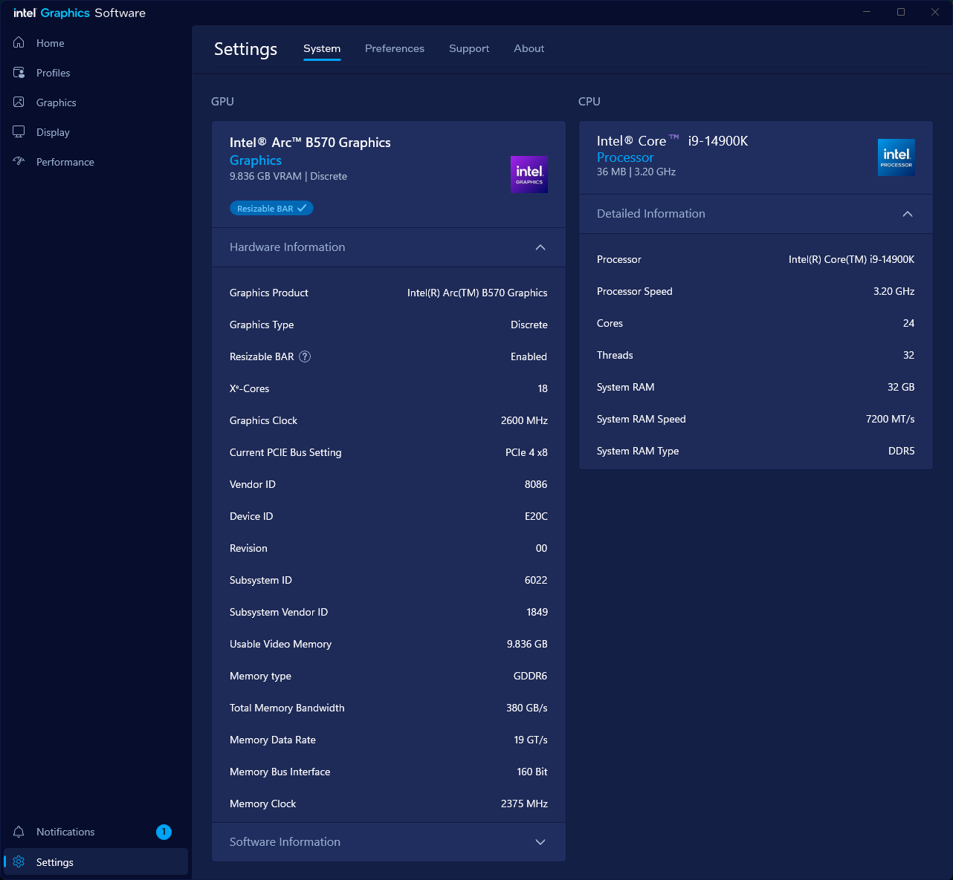Click the Resizable BAR badge
Image resolution: width=953 pixels, height=880 pixels.
[271, 209]
